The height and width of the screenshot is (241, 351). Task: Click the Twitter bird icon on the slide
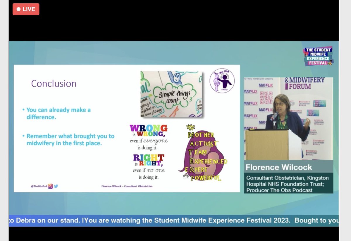(x=56, y=186)
